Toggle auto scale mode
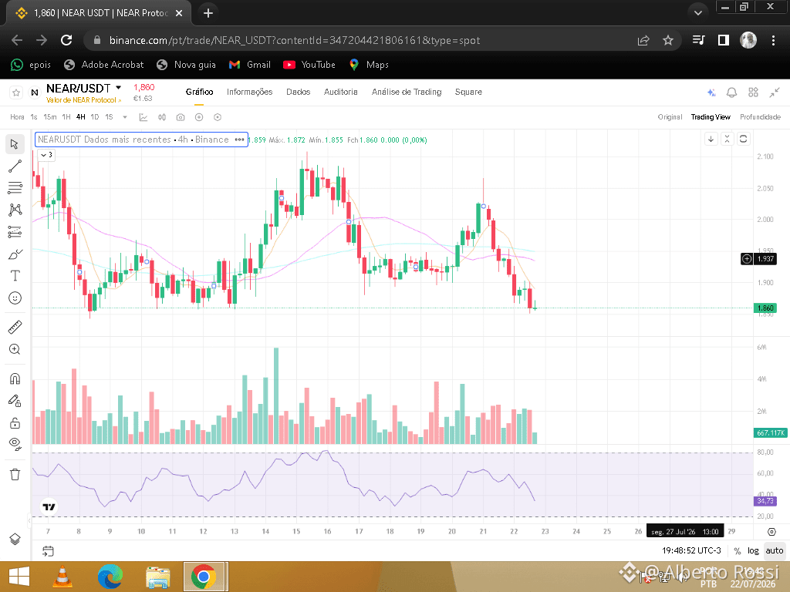Viewport: 790px width, 592px height. point(775,551)
